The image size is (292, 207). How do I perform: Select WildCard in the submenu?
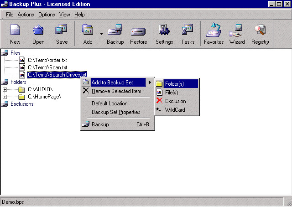[177, 110]
